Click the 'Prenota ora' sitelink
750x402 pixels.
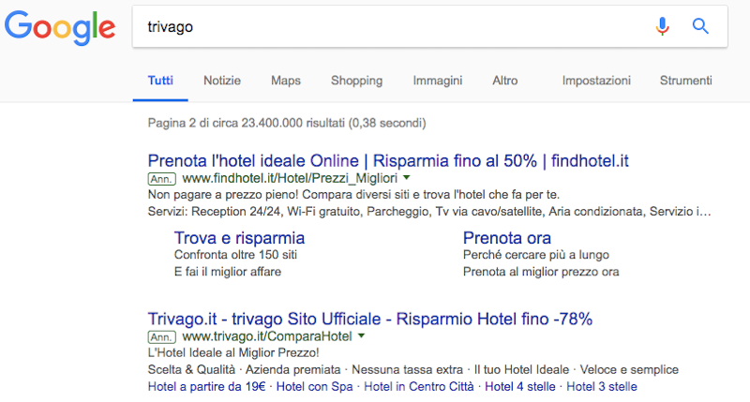(507, 238)
